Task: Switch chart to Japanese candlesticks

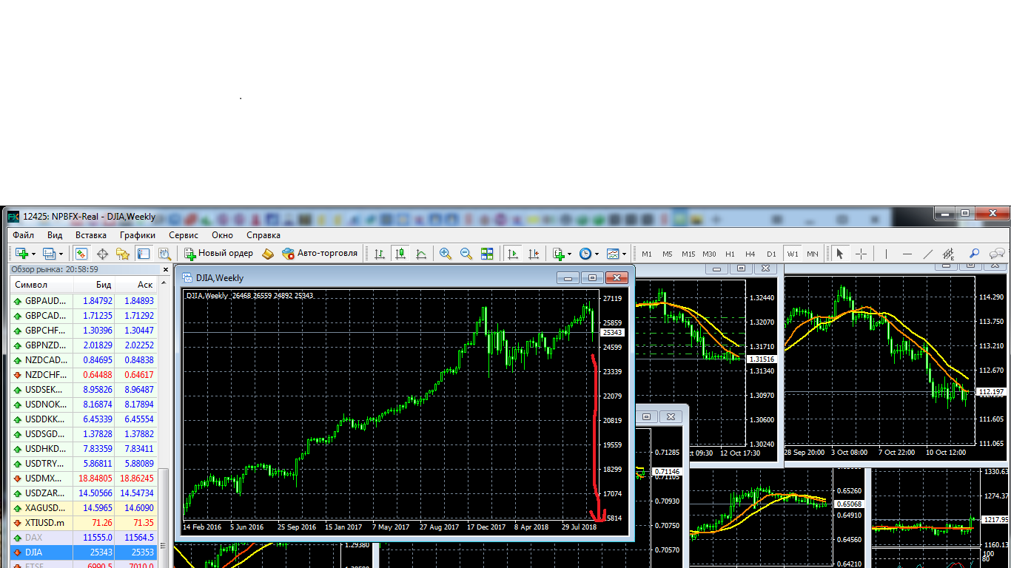Action: pyautogui.click(x=400, y=254)
